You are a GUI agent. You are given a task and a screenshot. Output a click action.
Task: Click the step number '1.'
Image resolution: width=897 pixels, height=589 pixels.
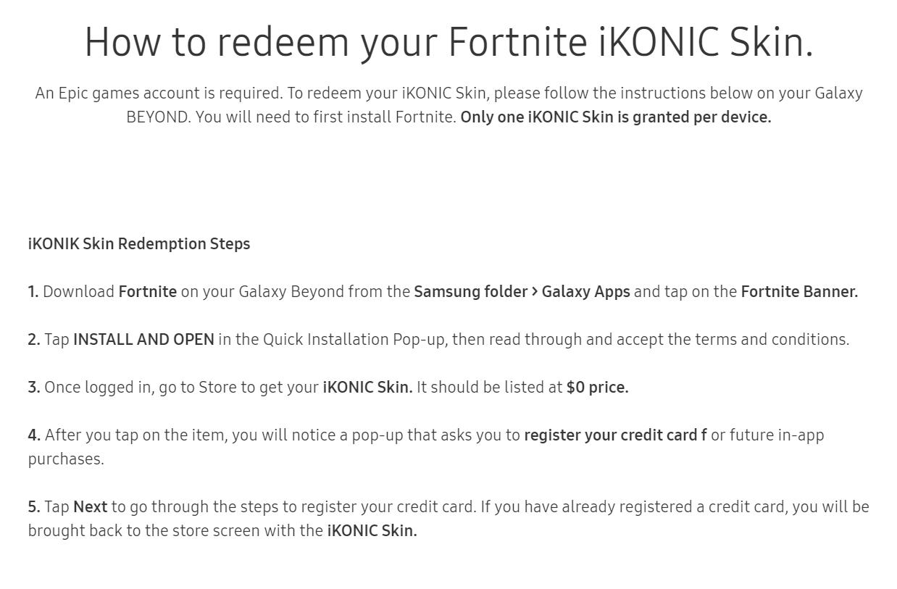(x=33, y=291)
